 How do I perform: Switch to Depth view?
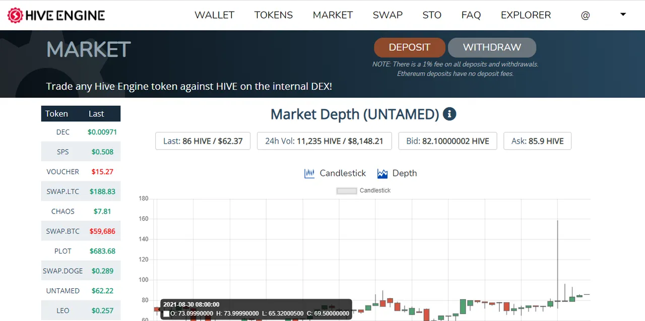405,173
